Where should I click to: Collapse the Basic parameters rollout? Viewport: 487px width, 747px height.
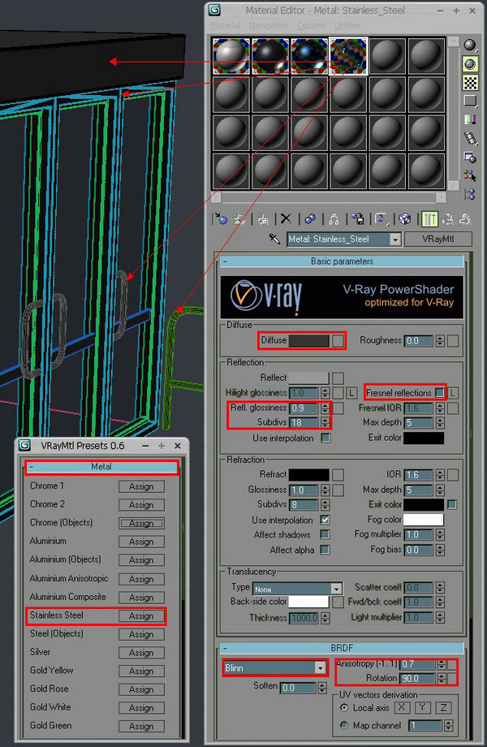342,261
